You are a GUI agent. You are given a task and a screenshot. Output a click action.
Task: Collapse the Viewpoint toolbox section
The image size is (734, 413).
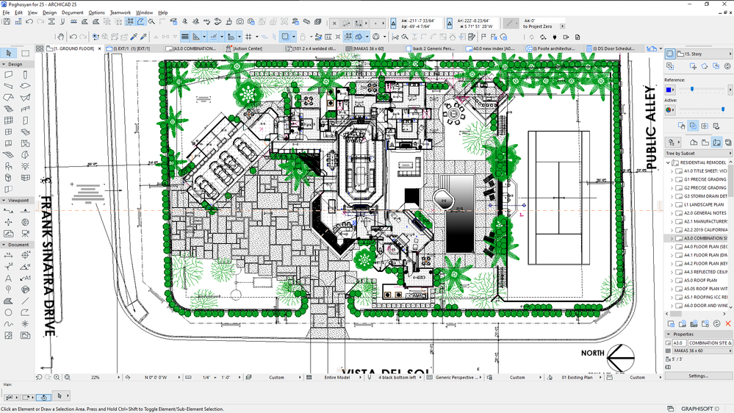pyautogui.click(x=4, y=201)
